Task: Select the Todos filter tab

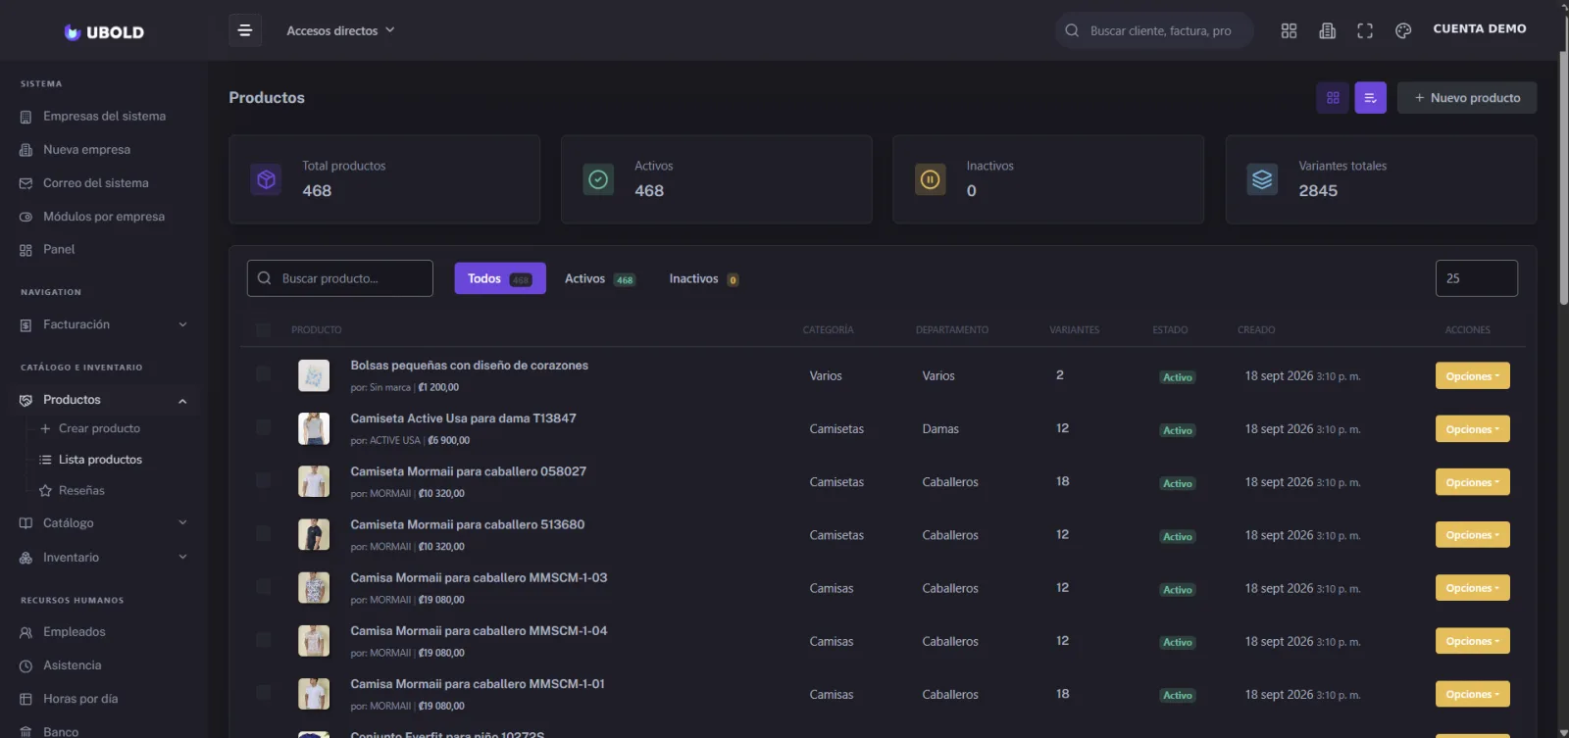Action: click(x=500, y=278)
